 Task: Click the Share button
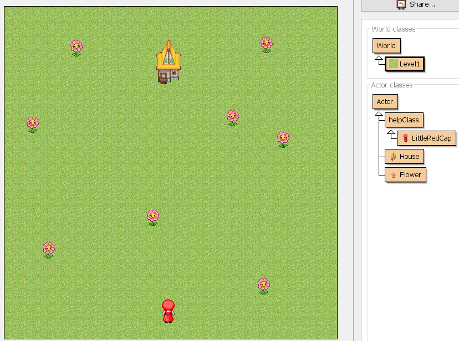410,5
